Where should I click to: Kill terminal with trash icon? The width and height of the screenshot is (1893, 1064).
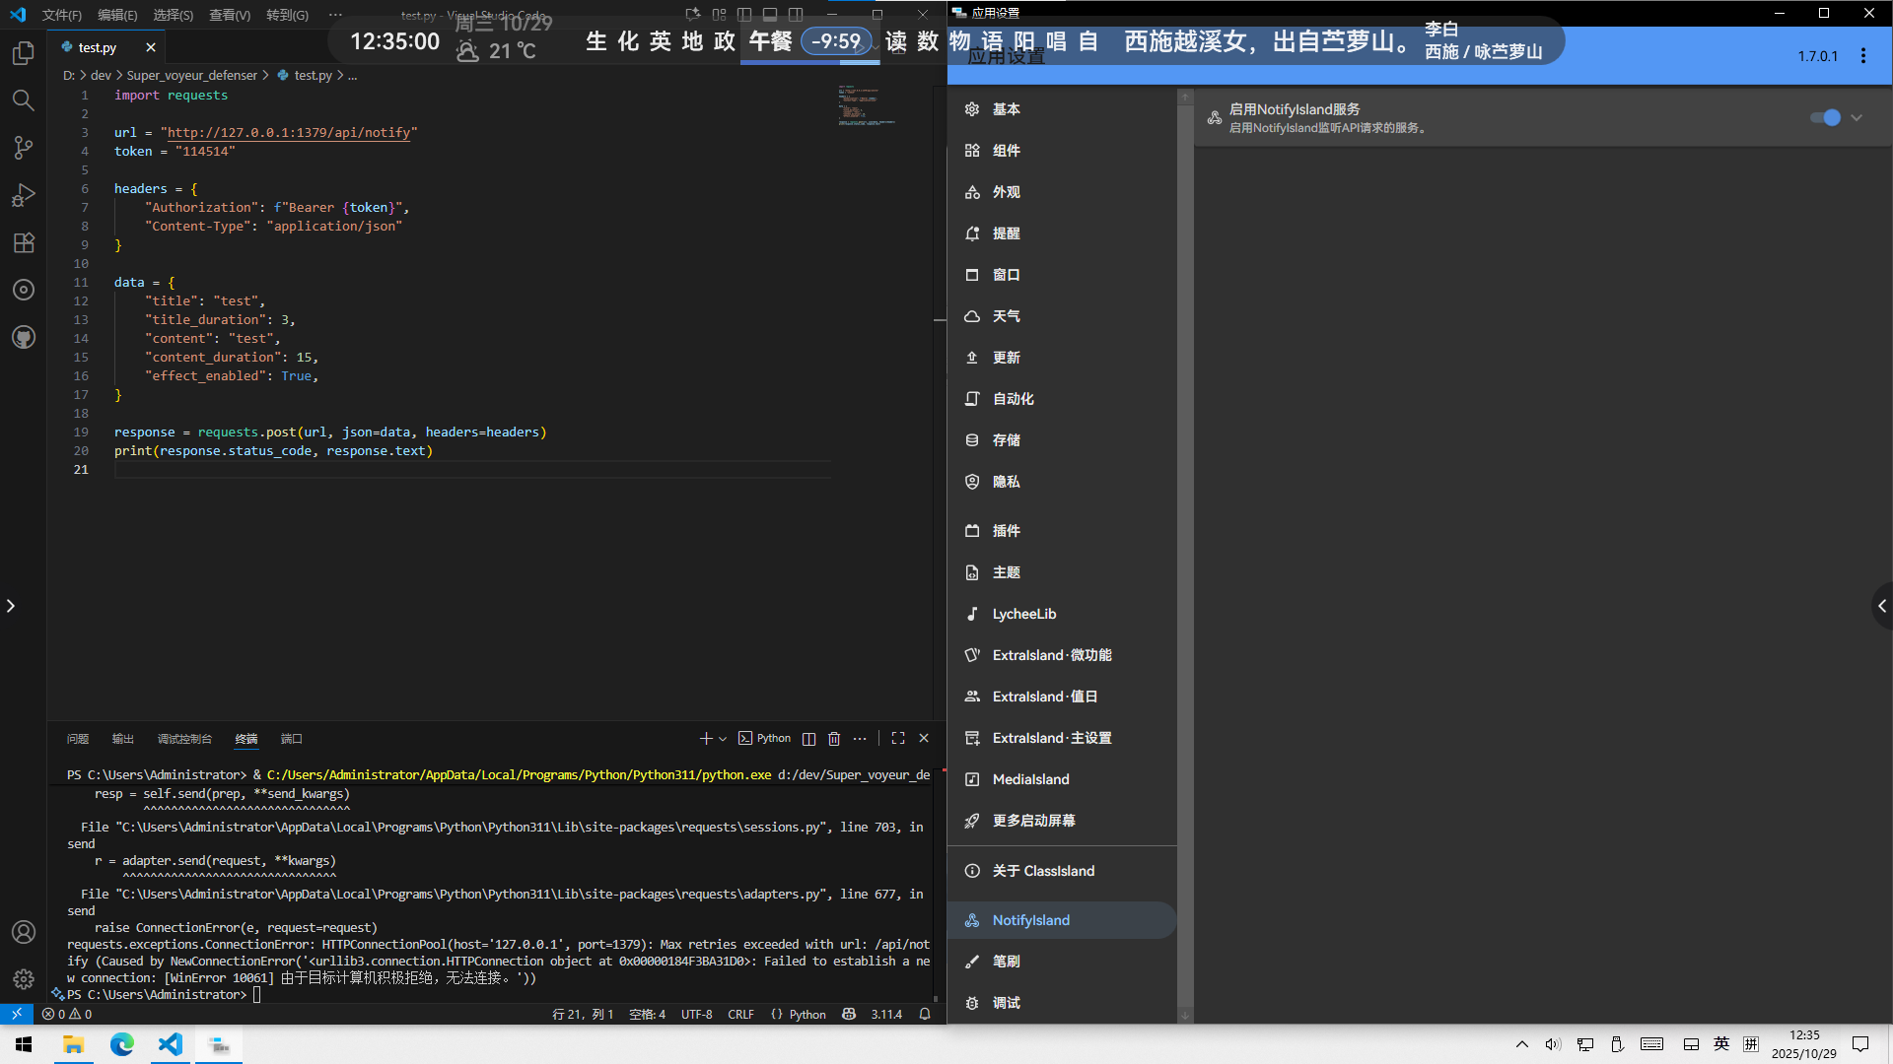[834, 739]
